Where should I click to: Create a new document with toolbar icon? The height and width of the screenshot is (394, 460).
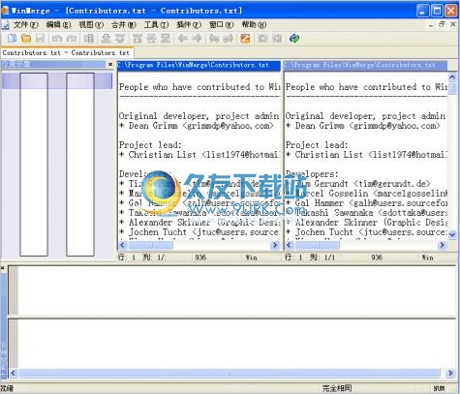click(x=12, y=39)
